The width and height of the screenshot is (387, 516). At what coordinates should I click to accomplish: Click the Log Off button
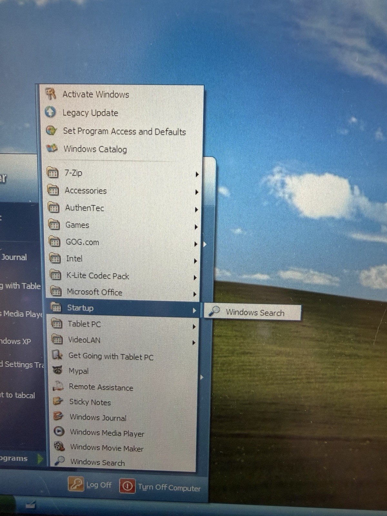90,484
